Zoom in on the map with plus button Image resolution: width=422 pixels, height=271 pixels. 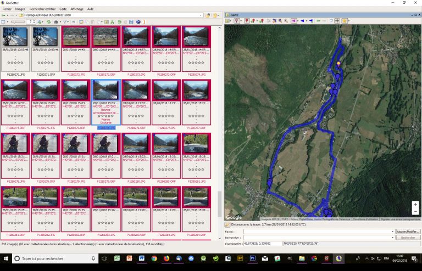click(x=415, y=204)
